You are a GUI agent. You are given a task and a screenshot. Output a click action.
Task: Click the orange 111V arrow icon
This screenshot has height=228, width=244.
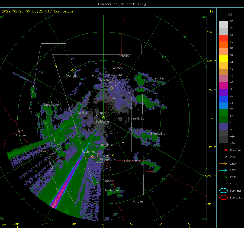click(223, 163)
